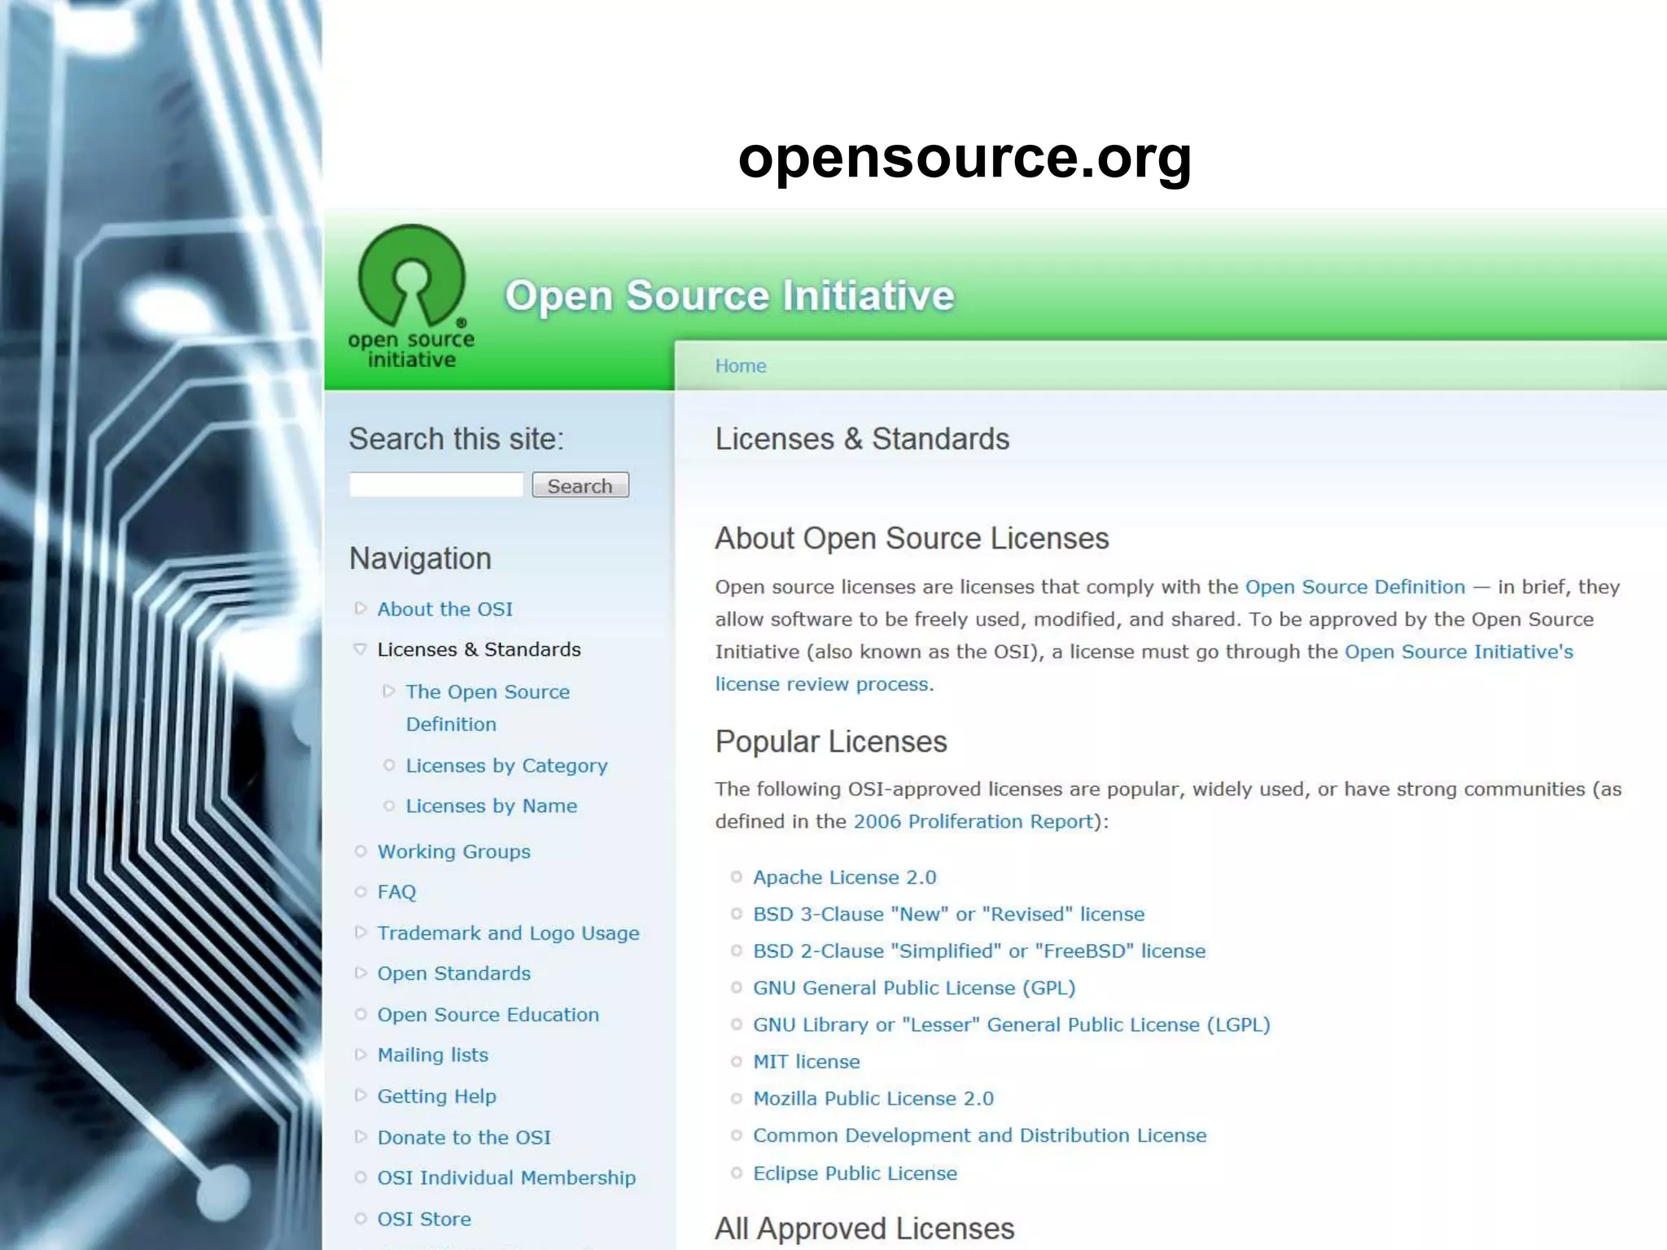Expand The Open Source Definition arrow
Screen dimensions: 1667x1250
pyautogui.click(x=388, y=691)
